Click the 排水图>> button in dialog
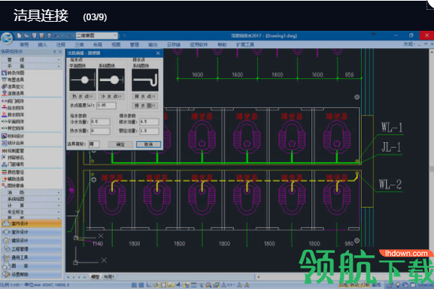This screenshot has width=434, height=289. 145,106
